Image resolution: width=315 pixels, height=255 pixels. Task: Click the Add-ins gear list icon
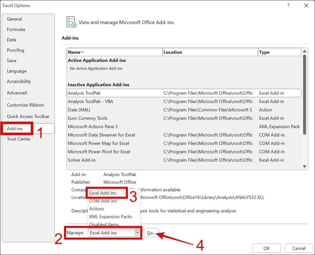tap(71, 22)
